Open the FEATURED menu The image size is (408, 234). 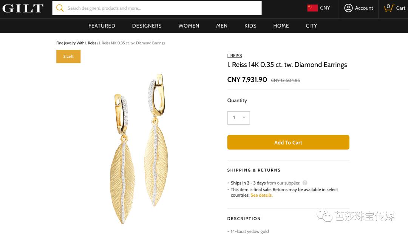[x=102, y=26]
